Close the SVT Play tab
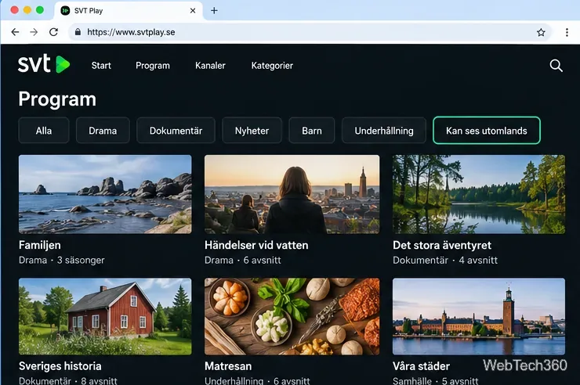The image size is (580, 385). (193, 11)
